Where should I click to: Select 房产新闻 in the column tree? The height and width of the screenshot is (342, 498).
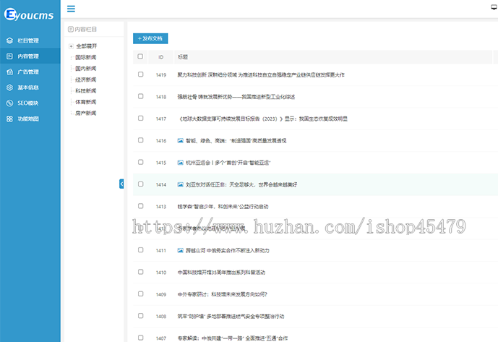(86, 113)
